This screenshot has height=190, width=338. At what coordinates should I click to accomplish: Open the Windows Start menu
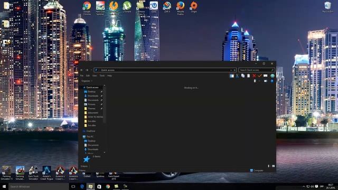coord(4,186)
